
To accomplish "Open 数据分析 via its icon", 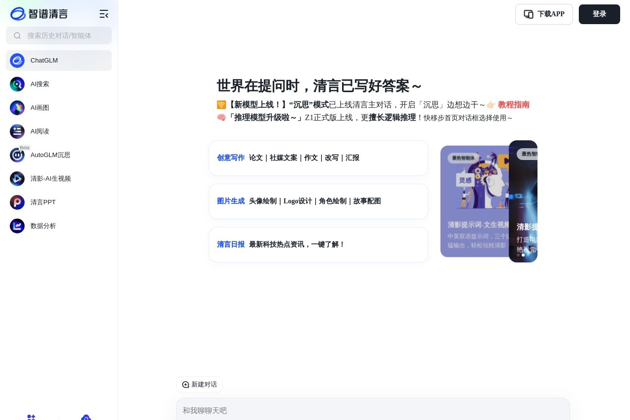I will pos(17,226).
